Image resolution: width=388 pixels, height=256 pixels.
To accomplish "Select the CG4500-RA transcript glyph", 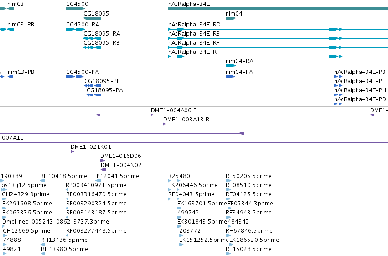I will (76, 29).
